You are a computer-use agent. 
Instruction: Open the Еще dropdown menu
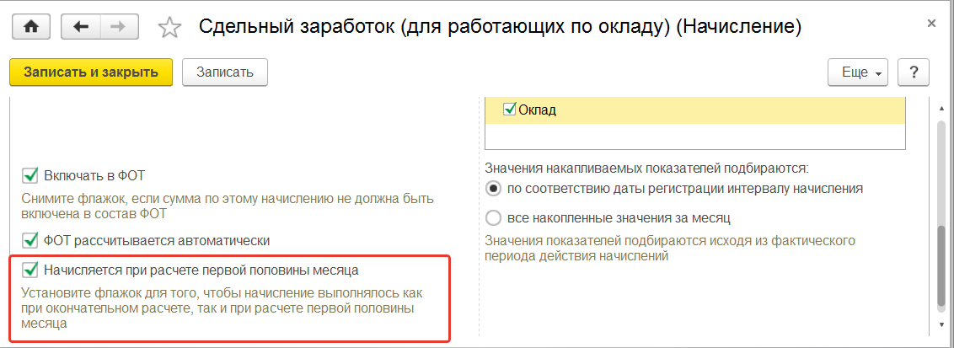(x=859, y=72)
